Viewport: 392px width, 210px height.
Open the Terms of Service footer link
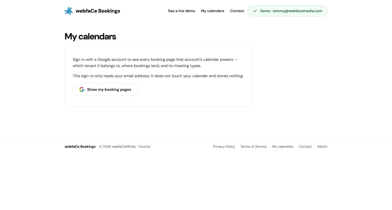254,147
